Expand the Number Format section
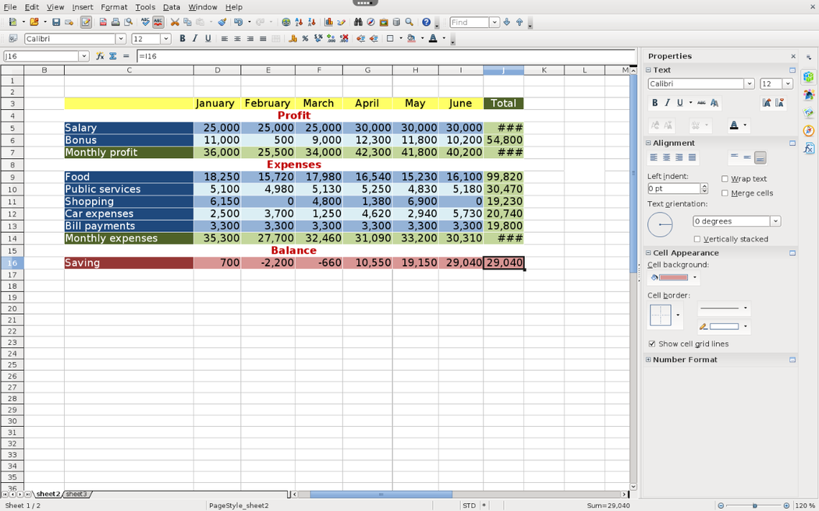Screen dimensions: 819x511 tap(648, 360)
